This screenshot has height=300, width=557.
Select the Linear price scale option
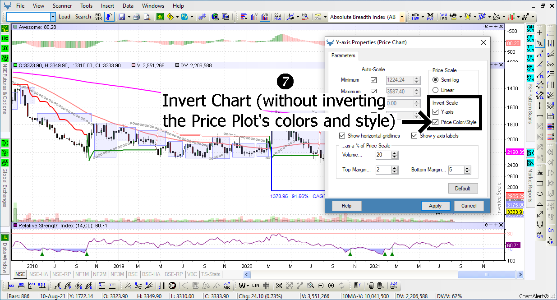[435, 90]
